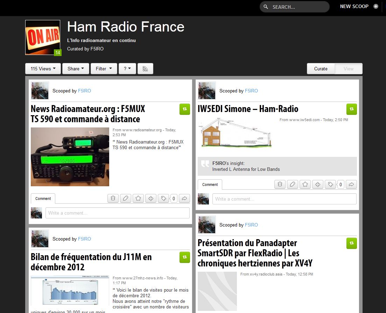Screen dimensions: 386x313
Task: Open the TS 590 radio photo
Action: [x=70, y=157]
